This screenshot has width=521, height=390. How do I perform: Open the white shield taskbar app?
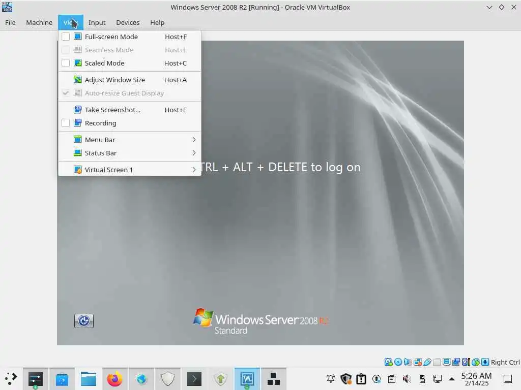pyautogui.click(x=167, y=379)
